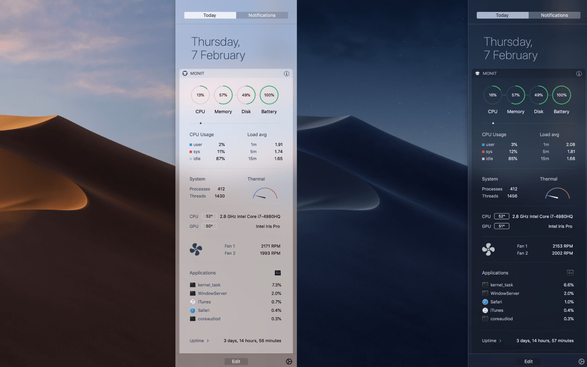
Task: Expand Uptime chevron in light widget
Action: [208, 340]
